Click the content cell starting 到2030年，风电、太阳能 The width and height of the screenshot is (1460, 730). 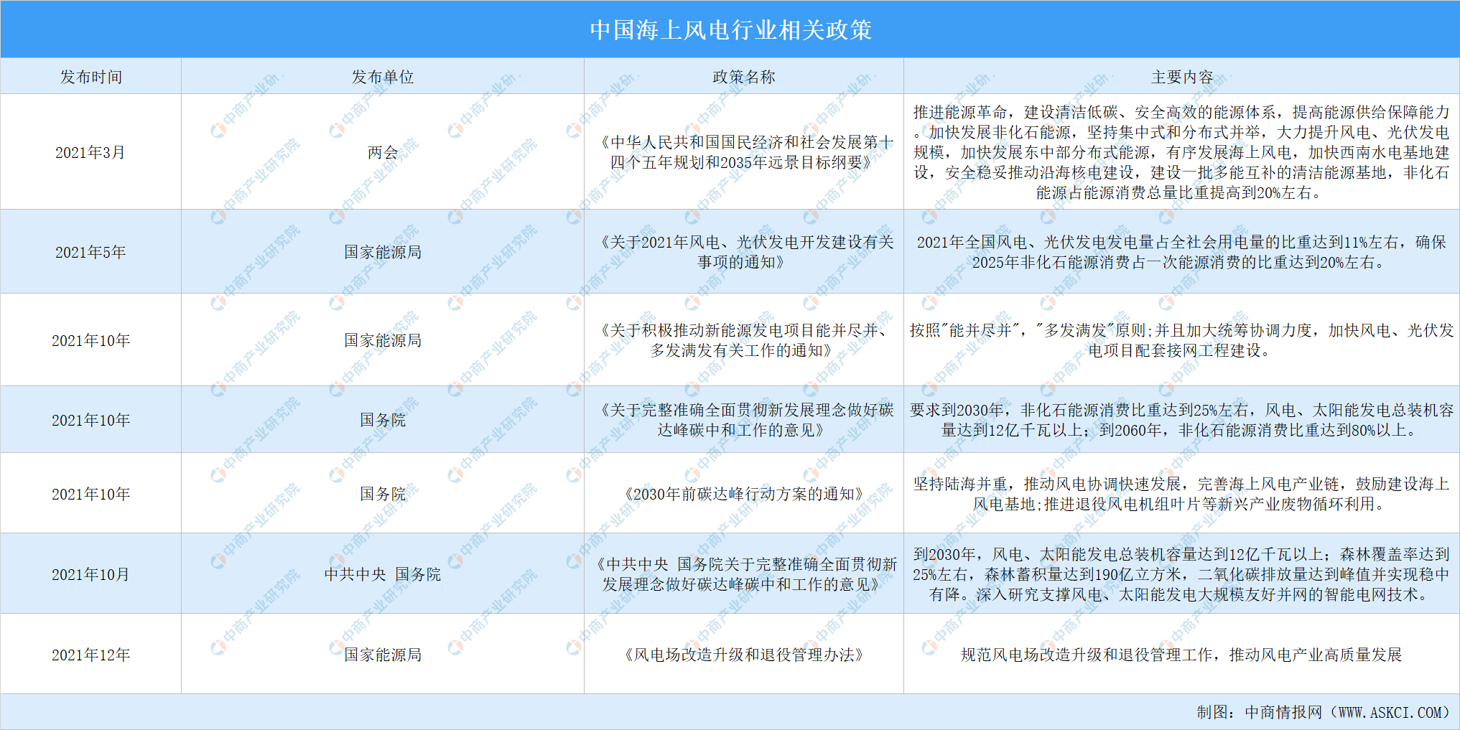1182,574
